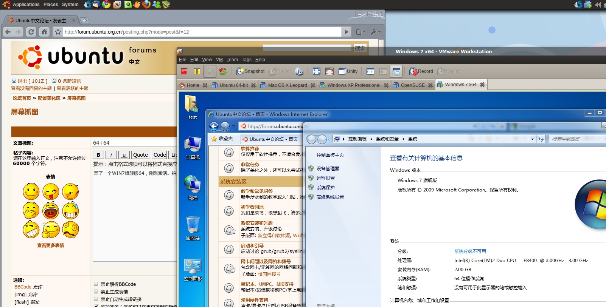Start VMware Record
This screenshot has width=606, height=307.
pos(421,71)
